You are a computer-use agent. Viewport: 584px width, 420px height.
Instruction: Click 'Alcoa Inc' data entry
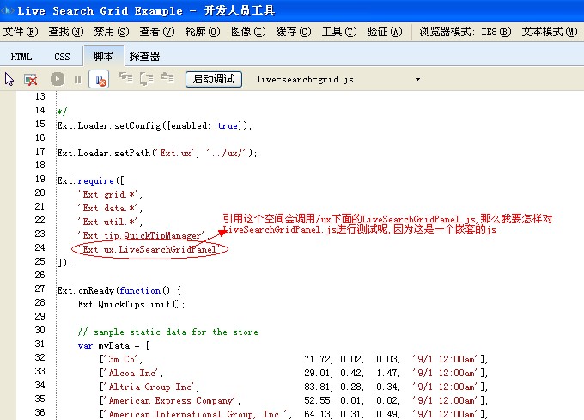(x=131, y=373)
